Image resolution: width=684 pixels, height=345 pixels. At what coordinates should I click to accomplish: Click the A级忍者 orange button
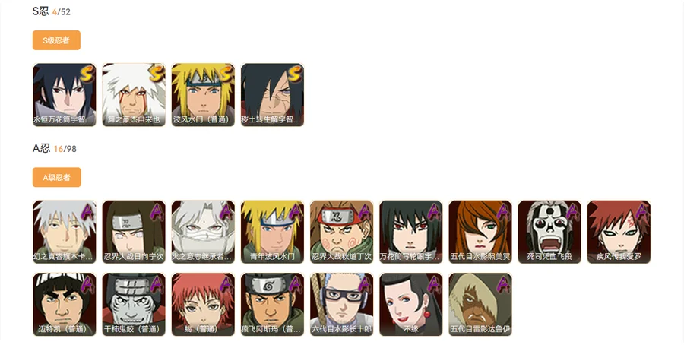(x=57, y=177)
